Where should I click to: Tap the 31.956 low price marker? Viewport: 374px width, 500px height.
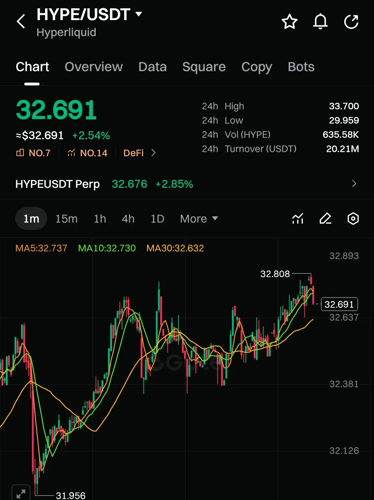click(71, 495)
